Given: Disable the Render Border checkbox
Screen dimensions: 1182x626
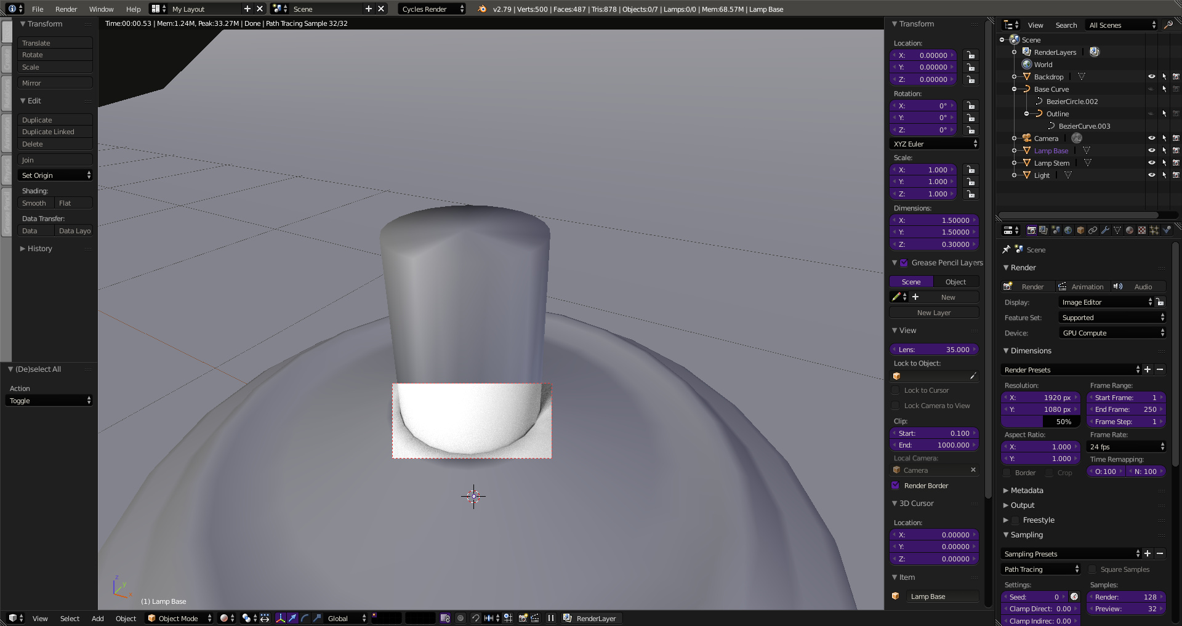Looking at the screenshot, I should tap(895, 485).
